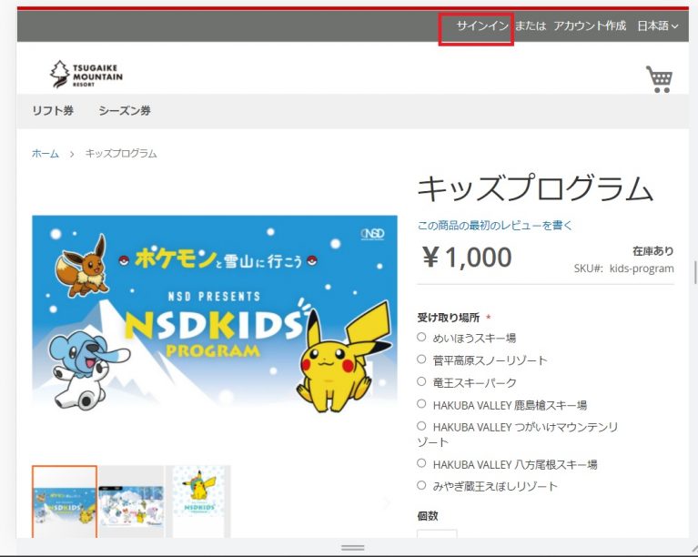Select the second gallery thumbnail image
This screenshot has width=698, height=557.
click(x=131, y=502)
